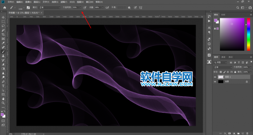Select the Eyedropper tool
The image size is (253, 135).
[3, 43]
